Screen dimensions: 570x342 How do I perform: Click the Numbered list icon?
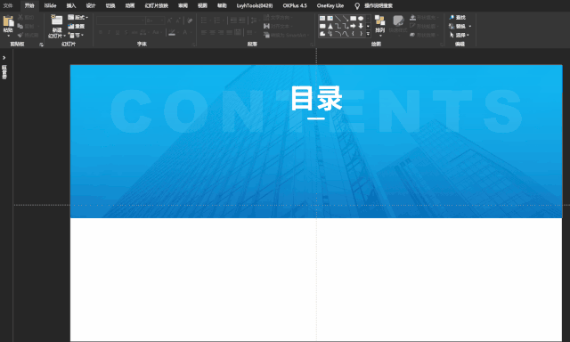pos(217,20)
